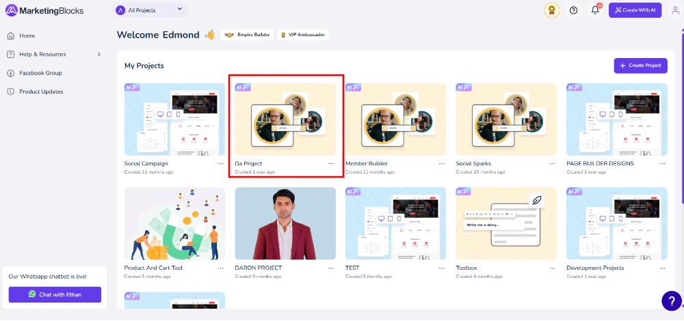This screenshot has height=321, width=684.
Task: Click the AI badge on Social Campaign card
Action: pyautogui.click(x=132, y=87)
